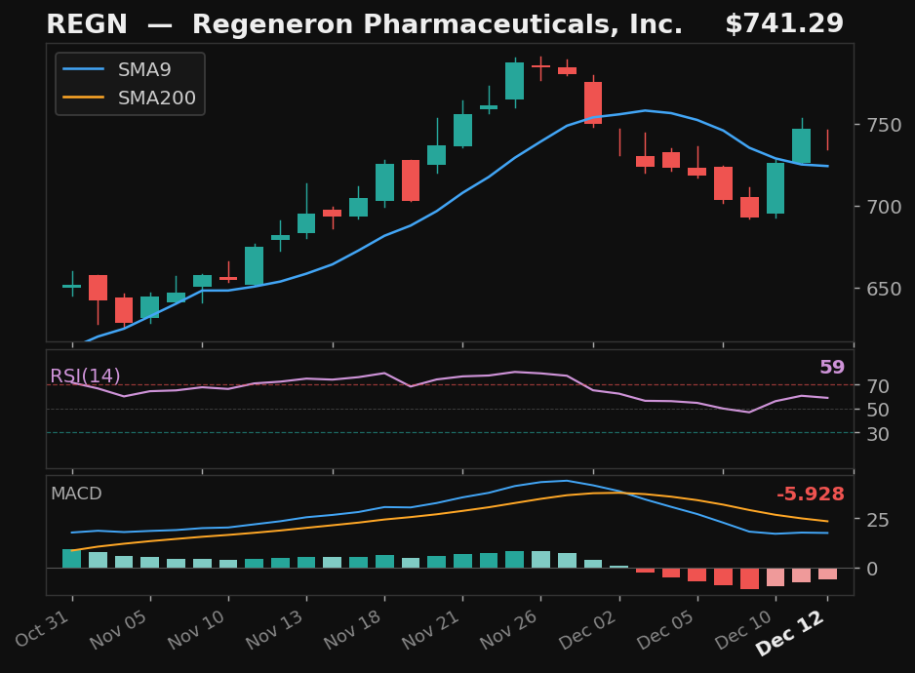Click the Oct 31 date label
The image size is (915, 673).
click(43, 629)
